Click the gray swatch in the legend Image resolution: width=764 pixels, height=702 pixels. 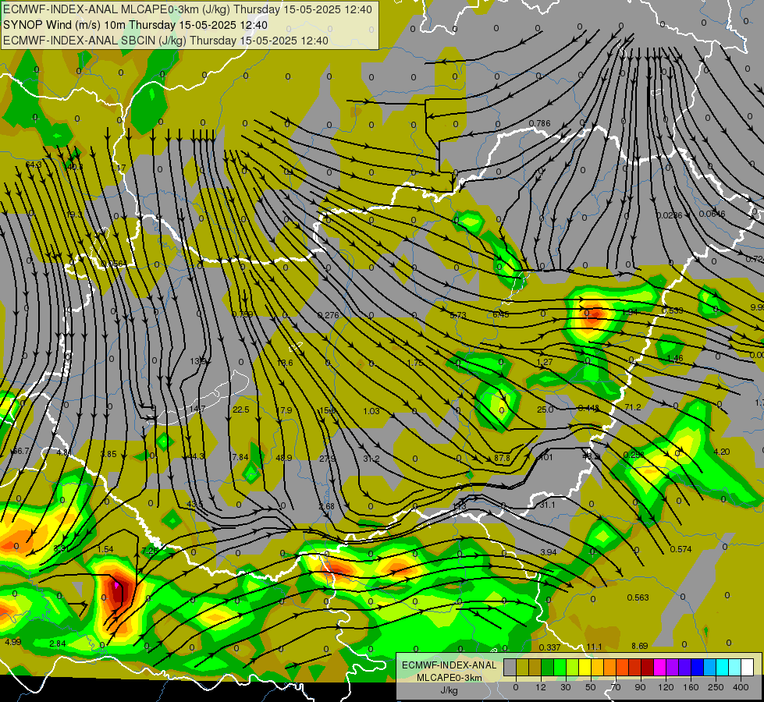point(510,667)
